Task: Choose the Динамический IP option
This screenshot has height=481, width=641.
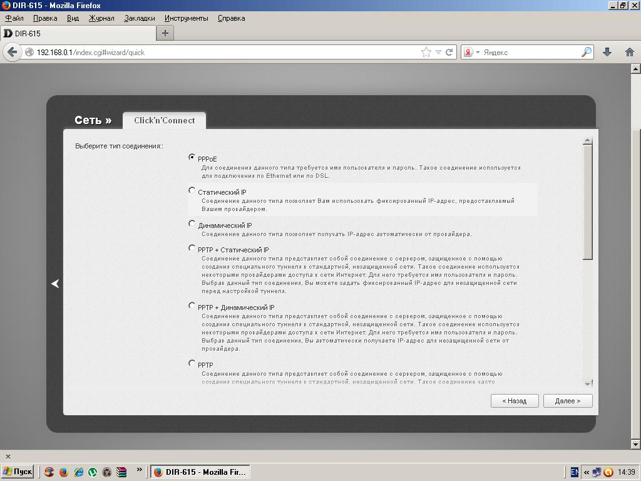Action: pyautogui.click(x=192, y=224)
